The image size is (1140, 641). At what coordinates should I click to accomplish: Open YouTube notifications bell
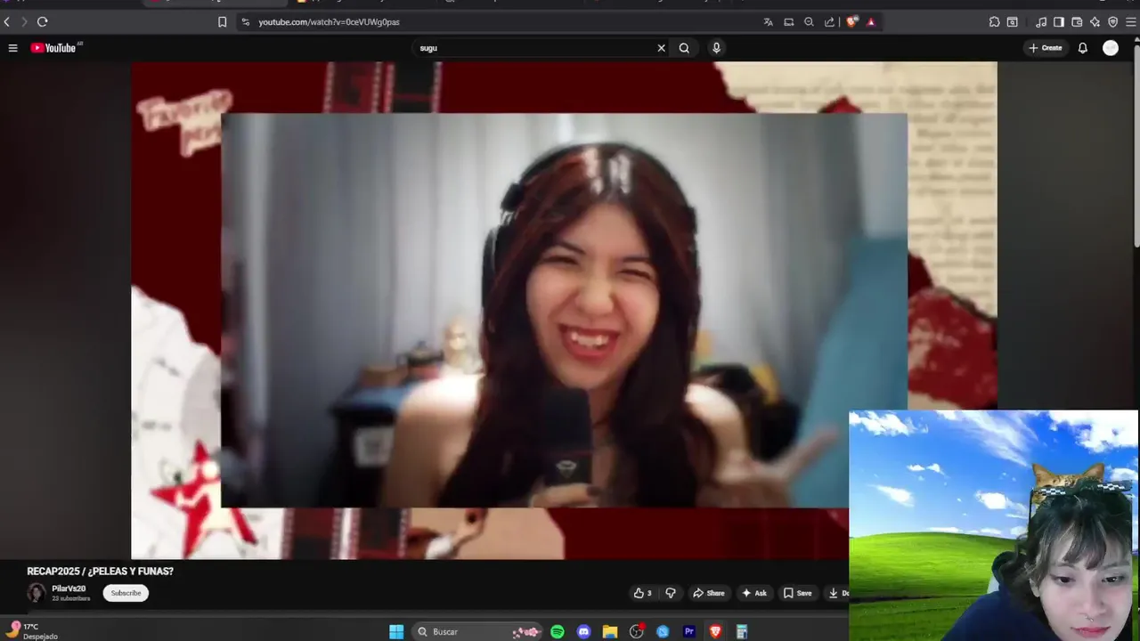1083,48
